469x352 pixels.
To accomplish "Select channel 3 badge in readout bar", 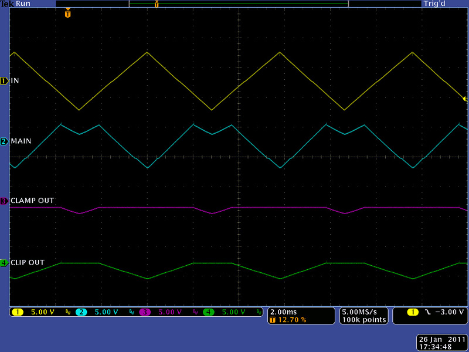I will [145, 312].
